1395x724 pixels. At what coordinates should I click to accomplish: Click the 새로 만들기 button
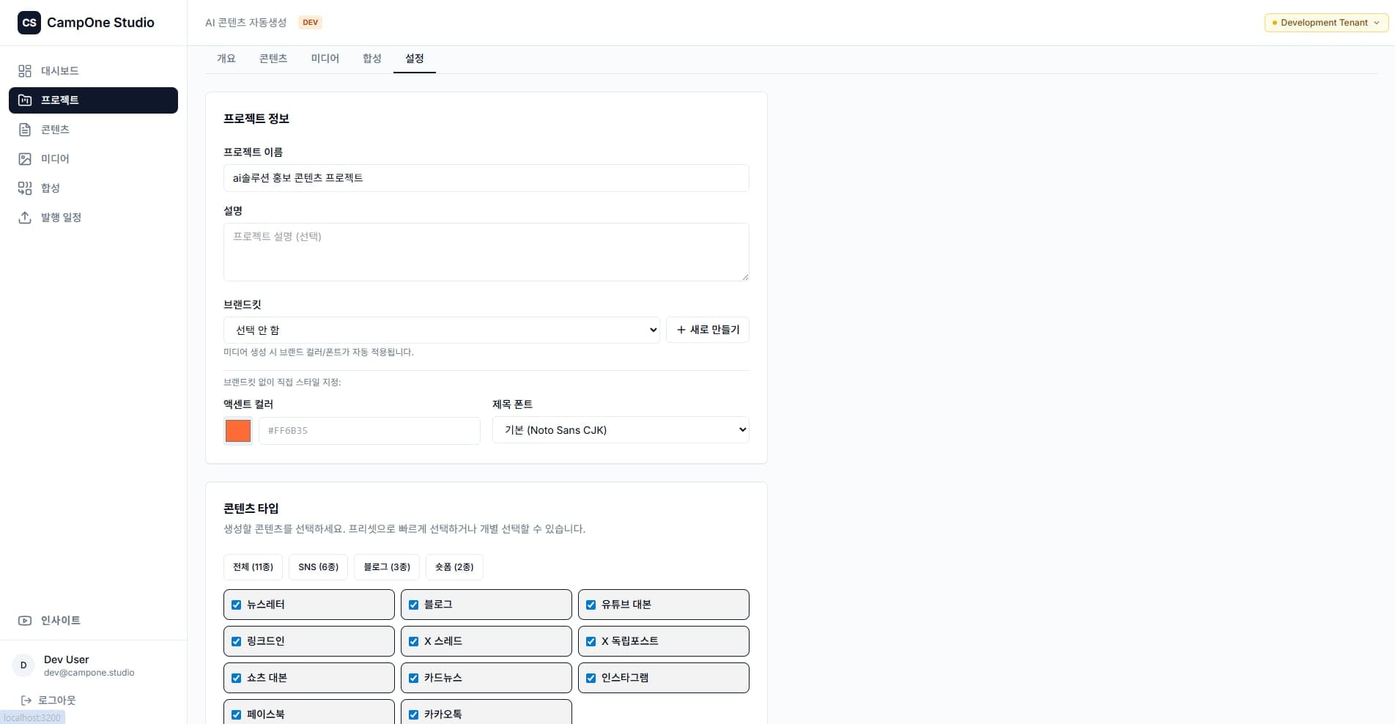(x=708, y=330)
